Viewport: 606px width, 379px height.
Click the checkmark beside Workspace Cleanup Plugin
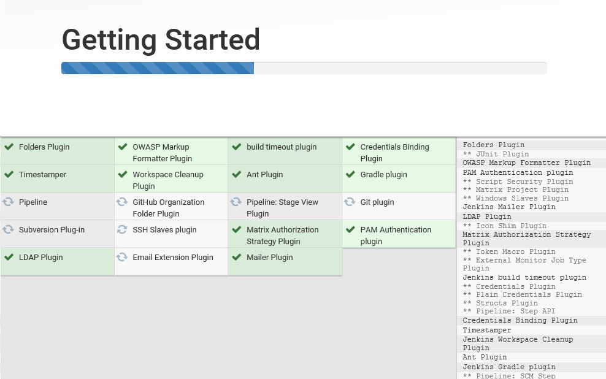pyautogui.click(x=123, y=174)
